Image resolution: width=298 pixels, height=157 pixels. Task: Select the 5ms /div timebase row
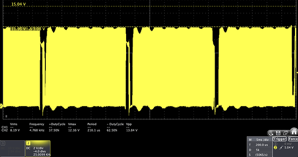(x=260, y=140)
